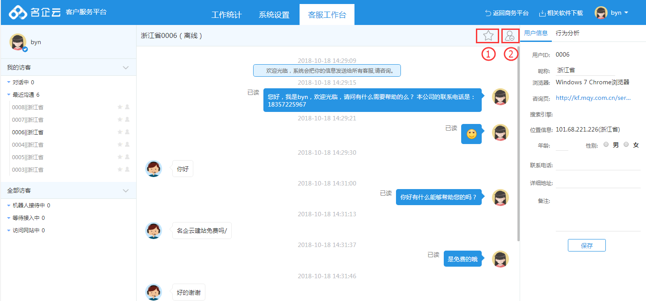Collapse the 全部访客 section
Viewport: 646px width, 301px height.
[x=125, y=191]
